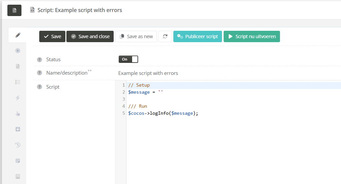Click the Publiceer script button
Screen dimensions: 341x184
coord(197,36)
